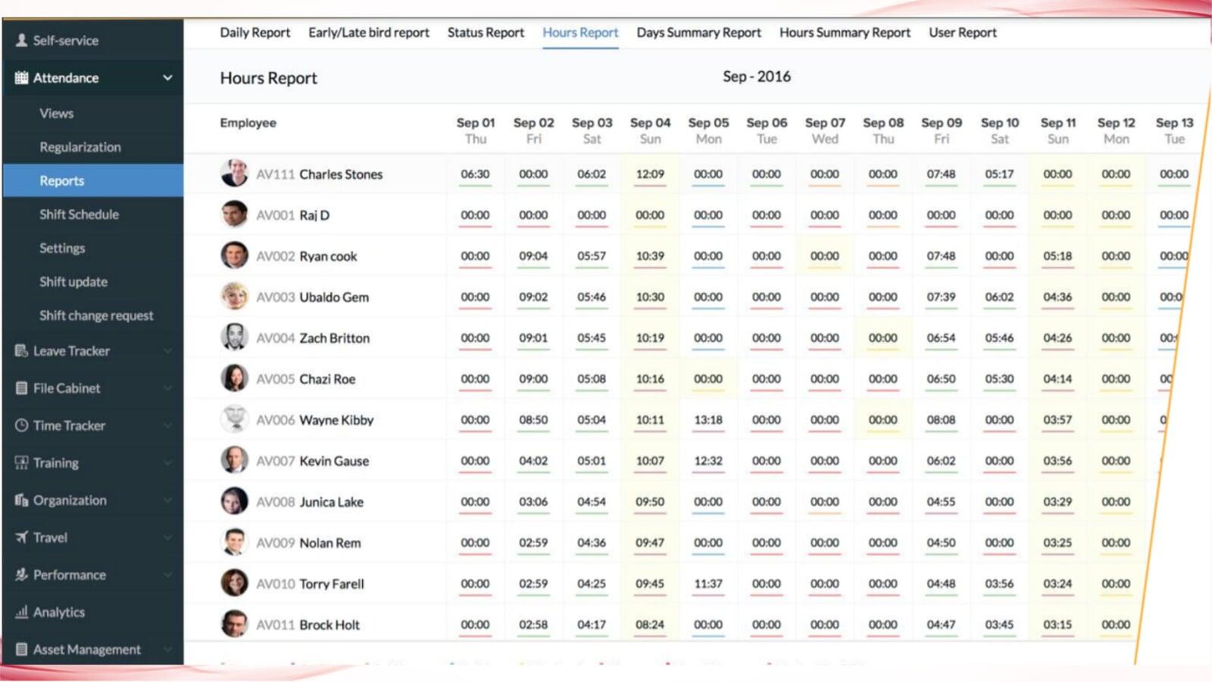This screenshot has height=682, width=1212.
Task: Open the User Report tab
Action: (x=962, y=33)
